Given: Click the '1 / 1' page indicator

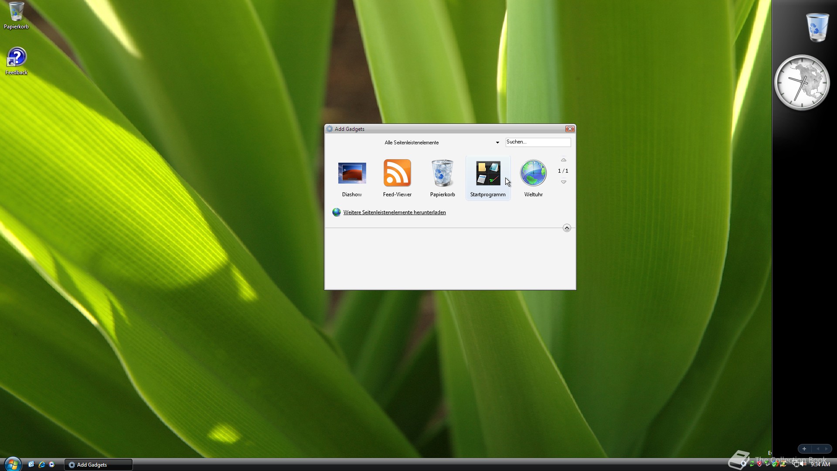Looking at the screenshot, I should point(563,171).
